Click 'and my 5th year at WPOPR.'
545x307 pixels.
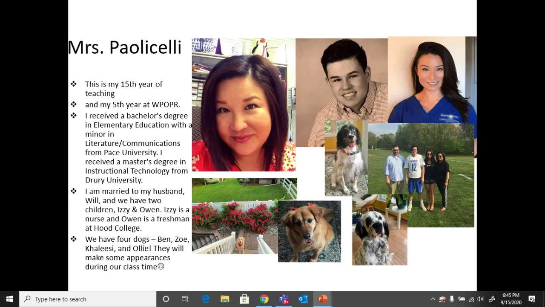pyautogui.click(x=132, y=104)
